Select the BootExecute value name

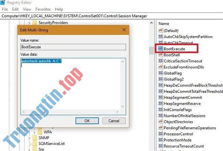pos(174,49)
